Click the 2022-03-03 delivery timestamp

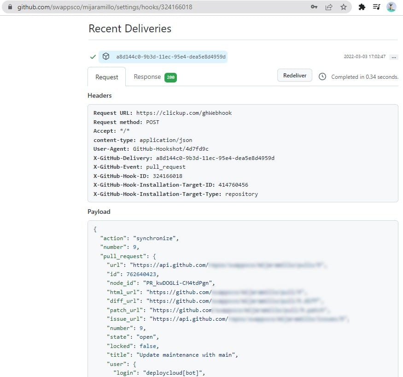(364, 57)
